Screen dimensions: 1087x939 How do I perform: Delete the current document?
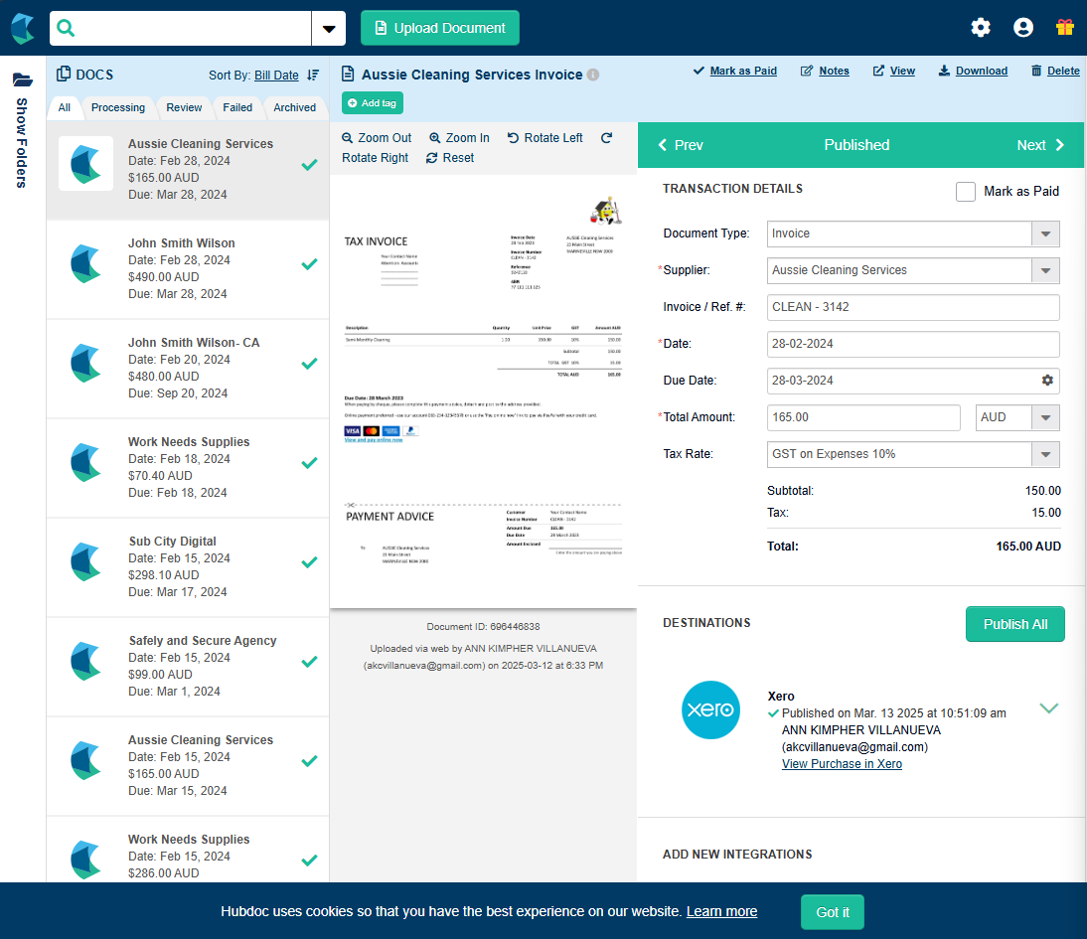[1055, 71]
